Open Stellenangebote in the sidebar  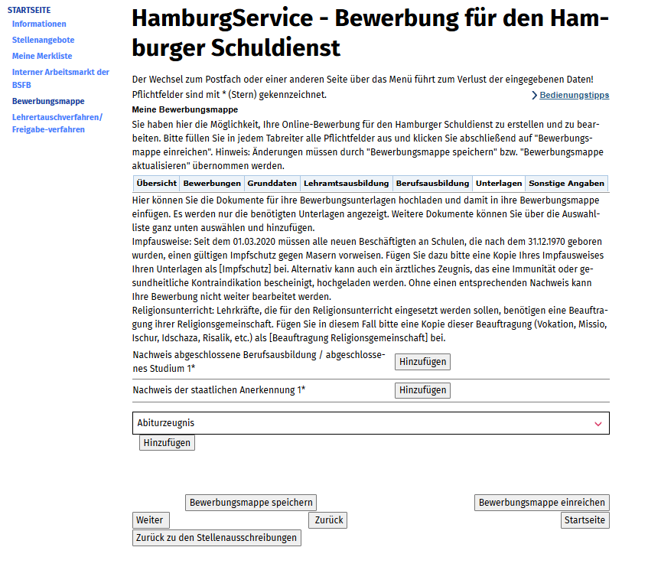44,40
